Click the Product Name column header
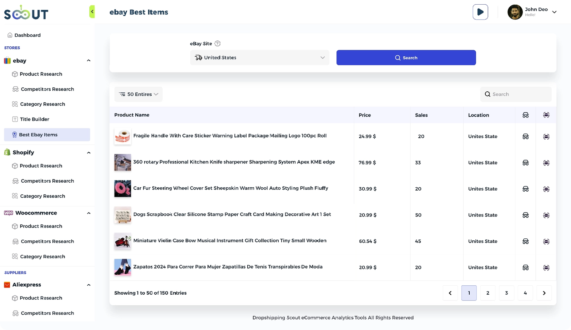The image size is (571, 330). pyautogui.click(x=132, y=115)
